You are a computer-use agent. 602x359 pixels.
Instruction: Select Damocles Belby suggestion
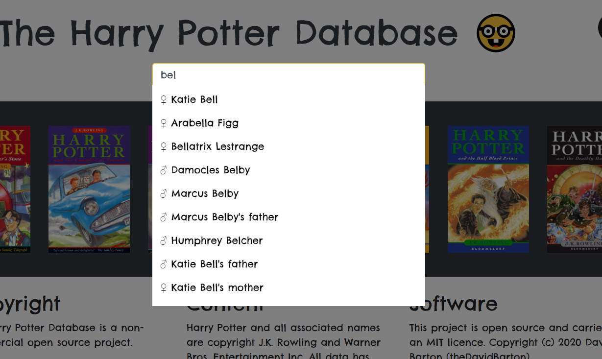(x=289, y=170)
